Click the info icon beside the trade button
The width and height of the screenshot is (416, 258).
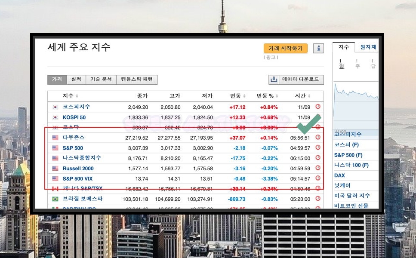[x=318, y=48]
